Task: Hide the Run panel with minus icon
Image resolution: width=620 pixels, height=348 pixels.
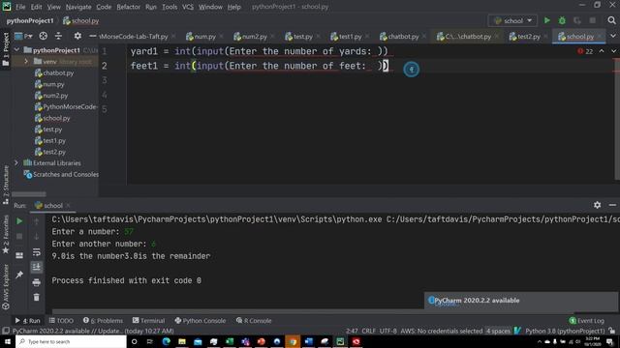Action: (612, 205)
